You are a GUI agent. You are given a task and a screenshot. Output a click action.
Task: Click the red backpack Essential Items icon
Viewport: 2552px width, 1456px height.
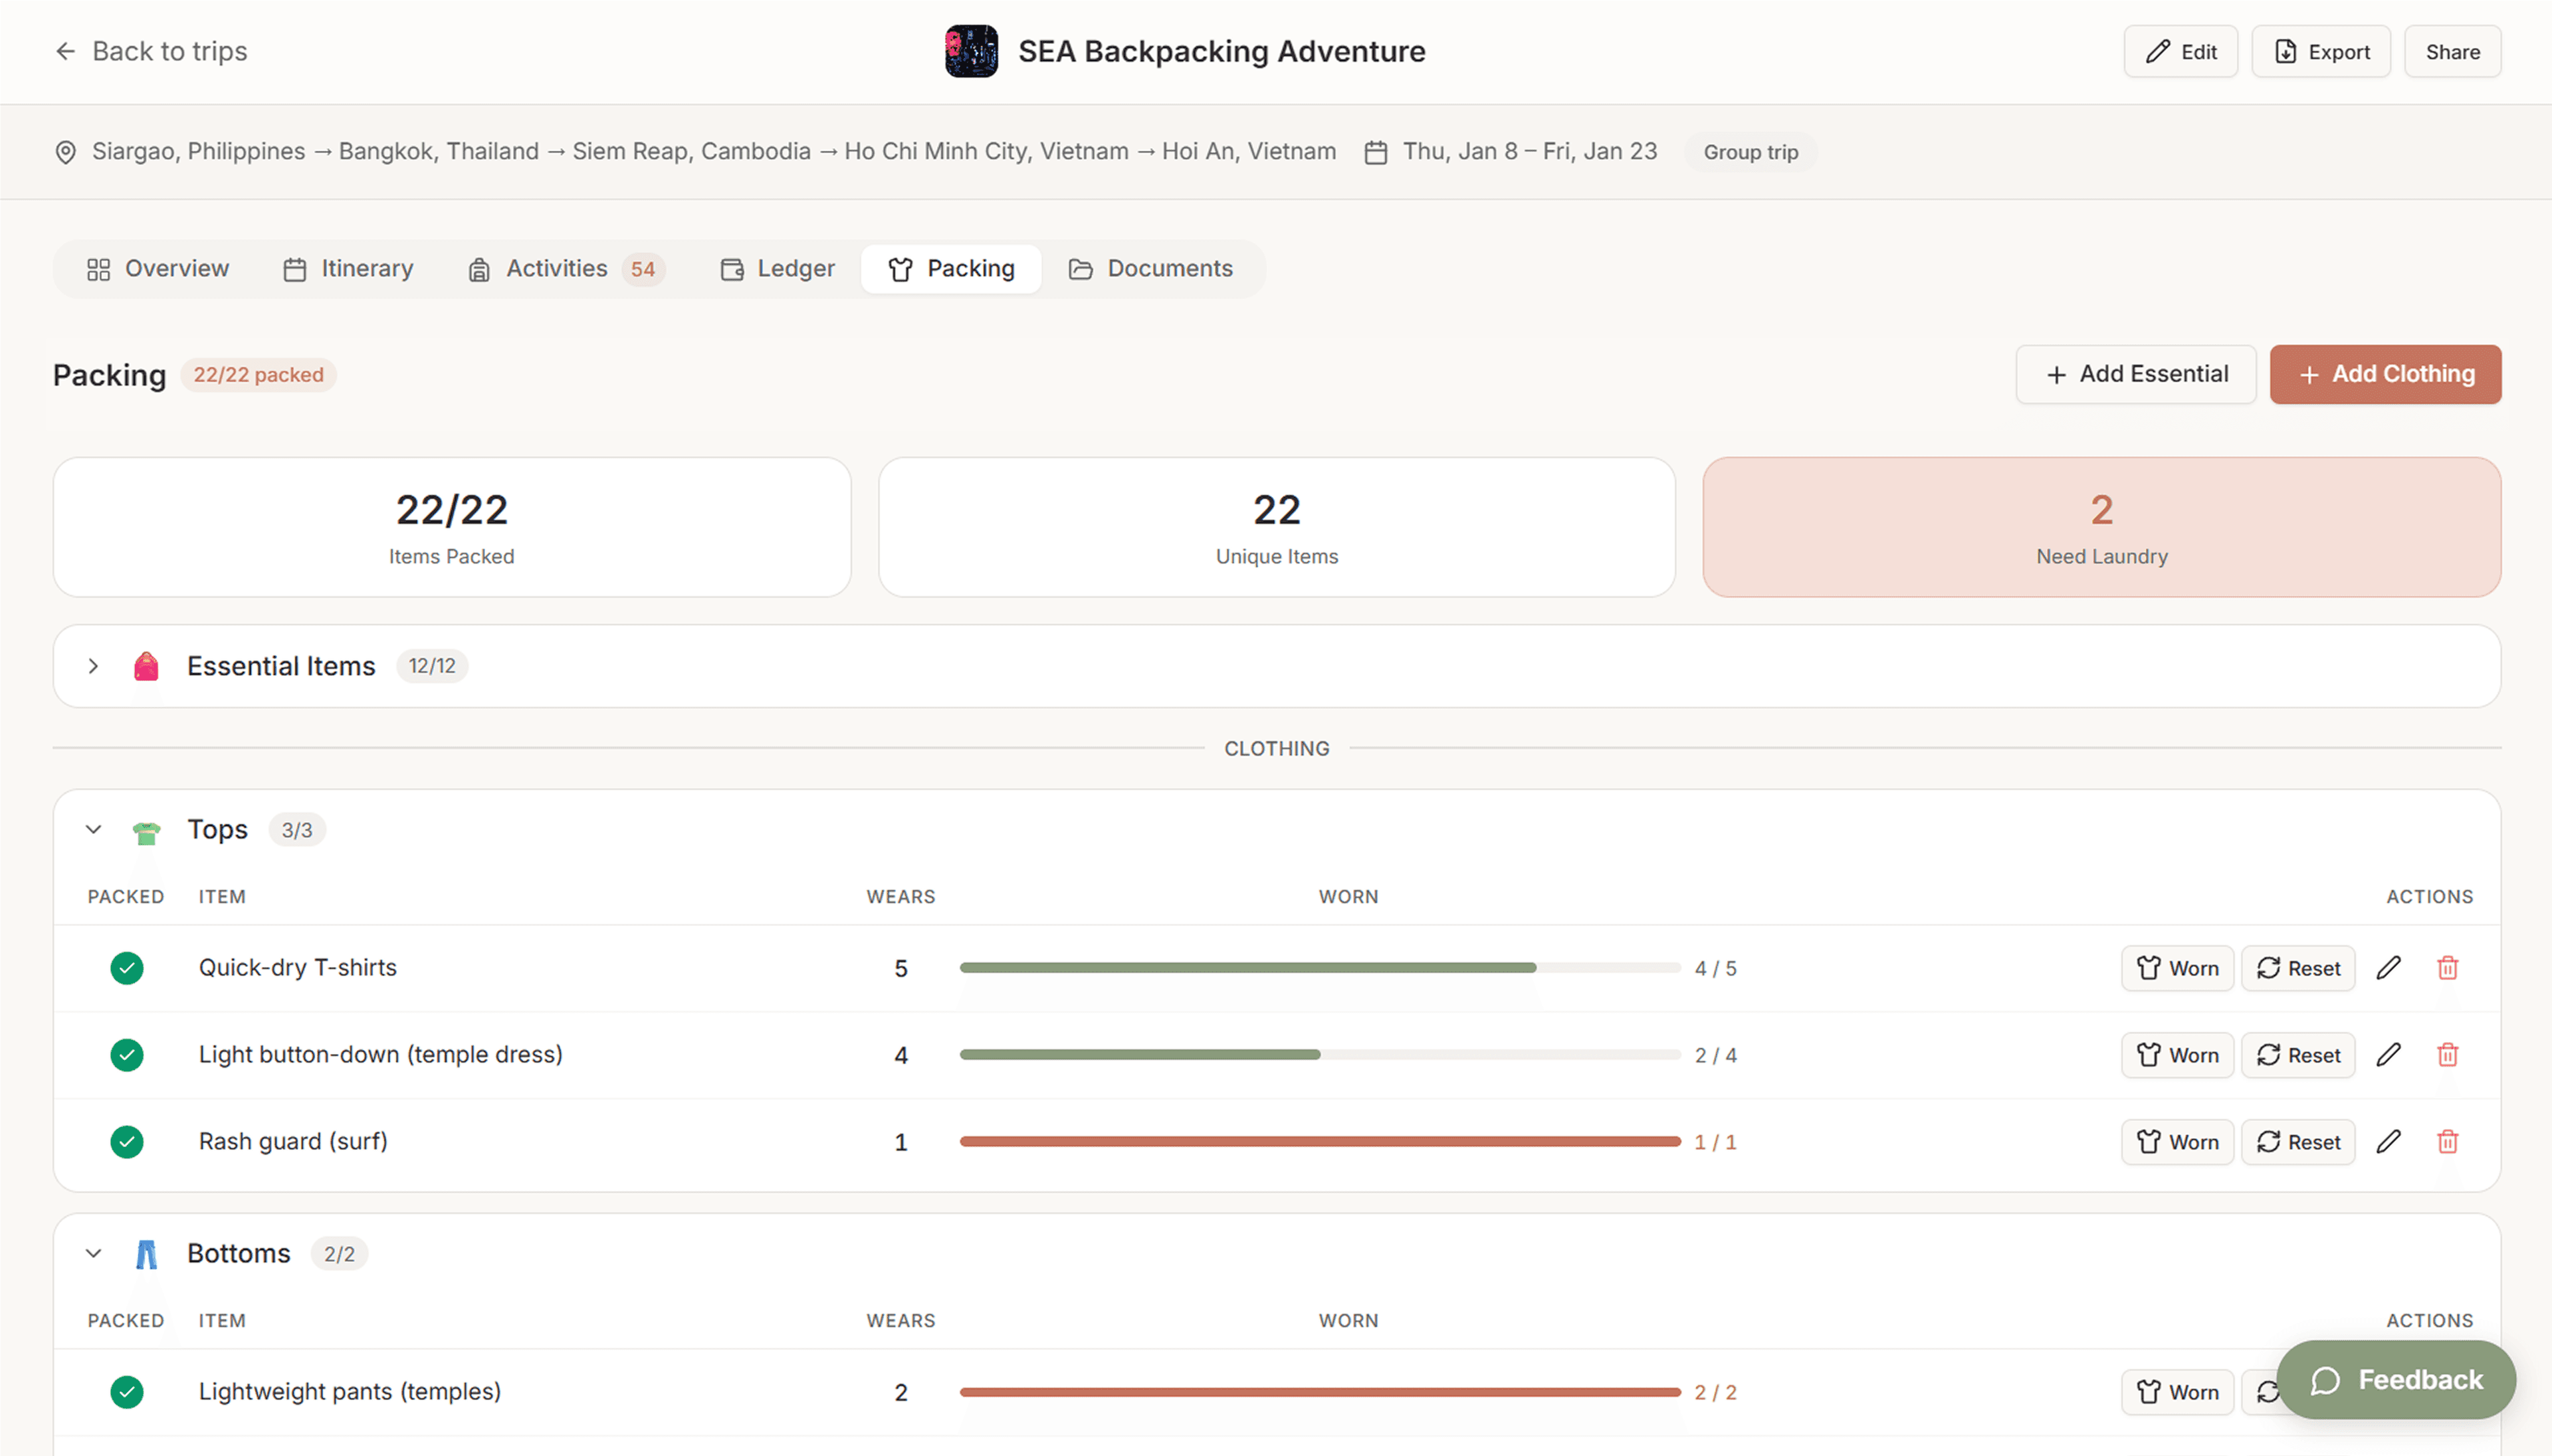[x=146, y=666]
